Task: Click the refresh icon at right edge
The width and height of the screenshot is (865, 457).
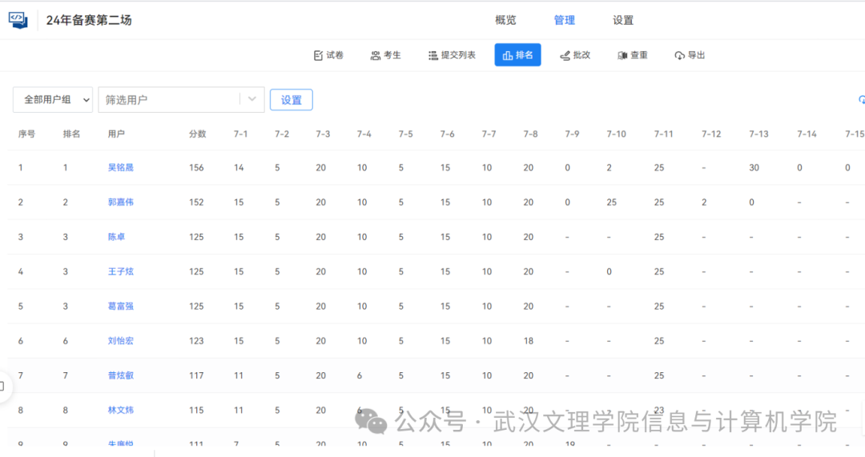Action: tap(861, 100)
